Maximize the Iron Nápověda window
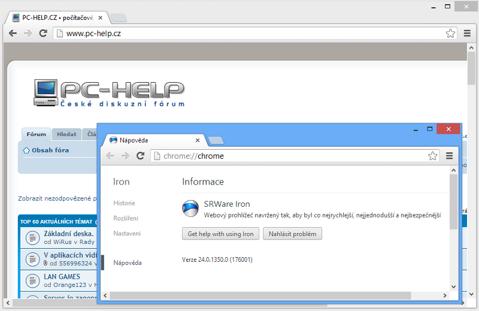479x311 pixels. (429, 129)
